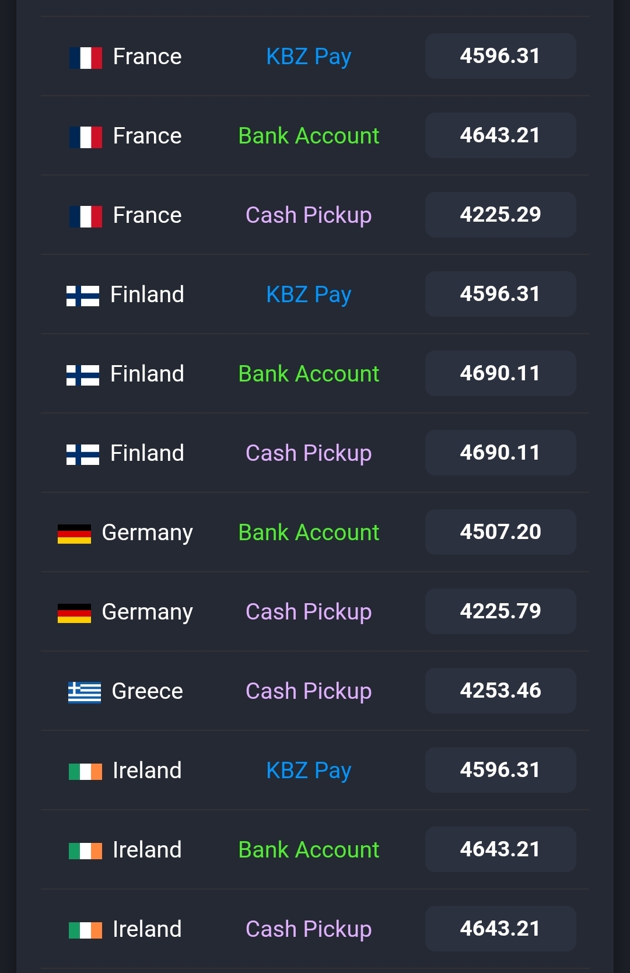
Task: Choose Bank Account for Ireland
Action: click(x=309, y=850)
